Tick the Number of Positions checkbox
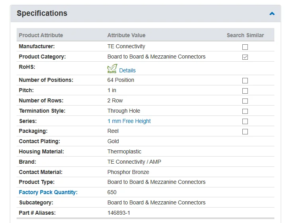This screenshot has width=287, height=223. coord(245,80)
